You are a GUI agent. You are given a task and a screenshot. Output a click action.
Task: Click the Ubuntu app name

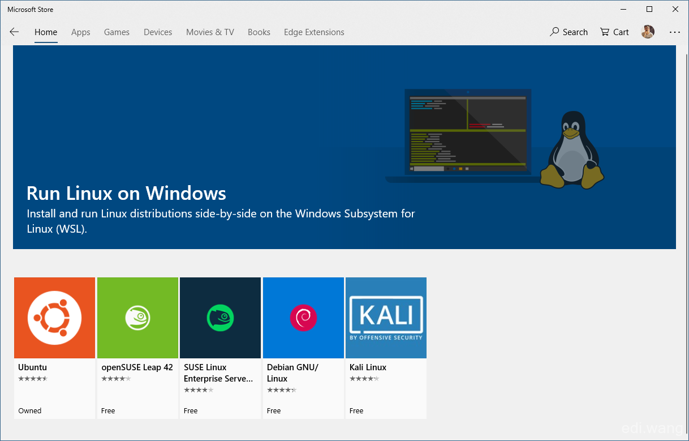click(x=32, y=367)
